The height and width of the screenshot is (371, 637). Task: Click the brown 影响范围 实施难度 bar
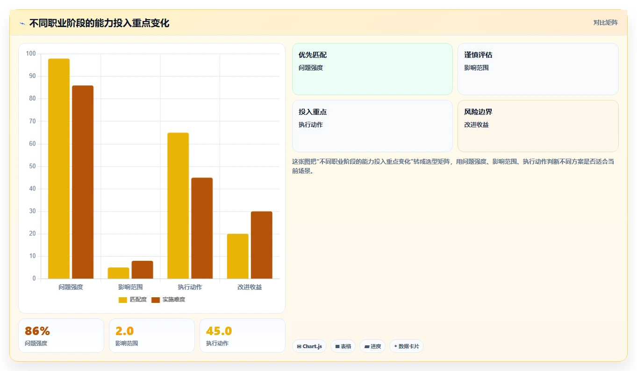pos(143,270)
